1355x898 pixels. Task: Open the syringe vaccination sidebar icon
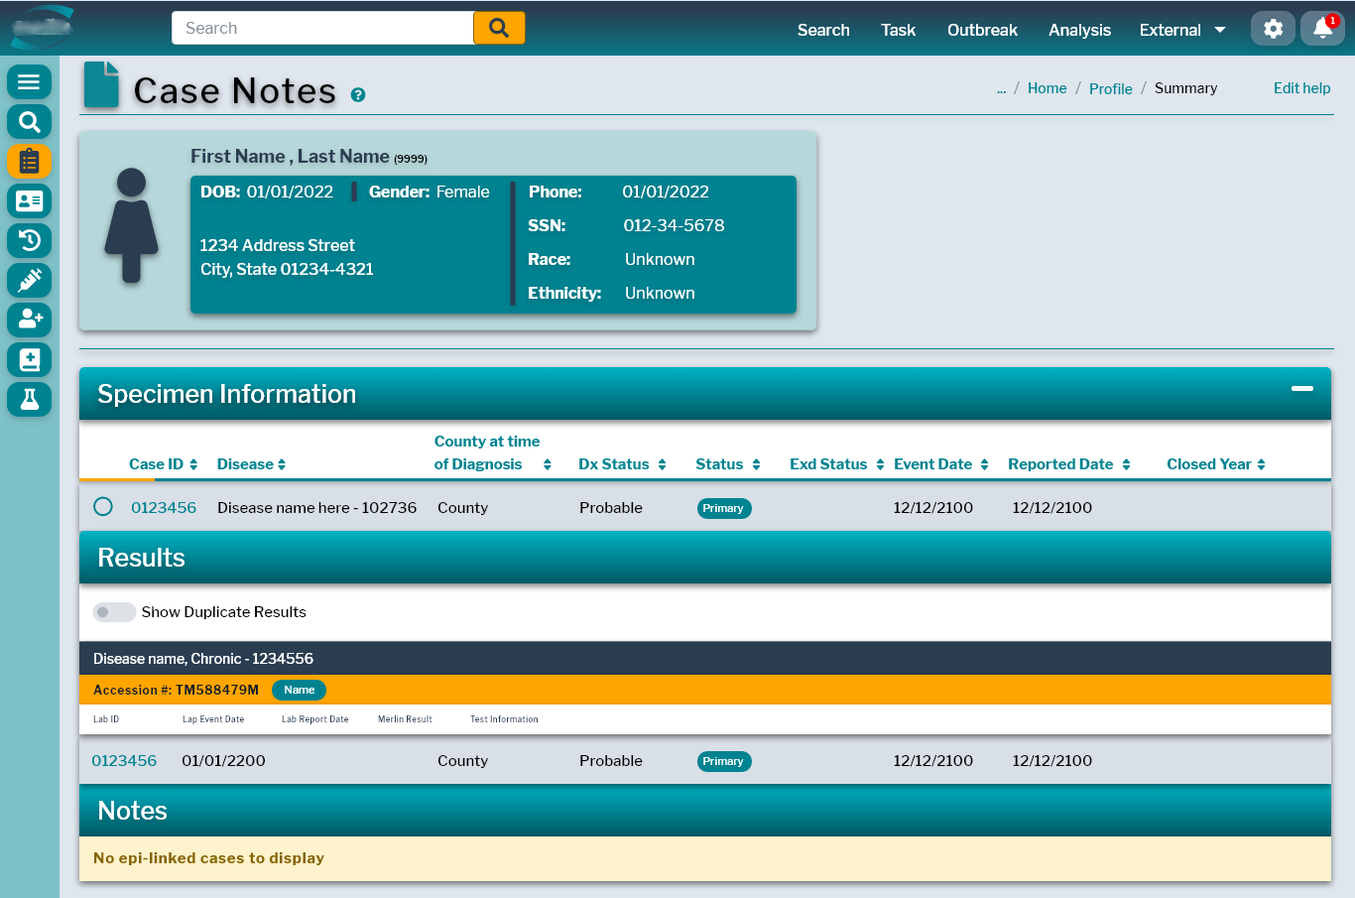tap(29, 280)
